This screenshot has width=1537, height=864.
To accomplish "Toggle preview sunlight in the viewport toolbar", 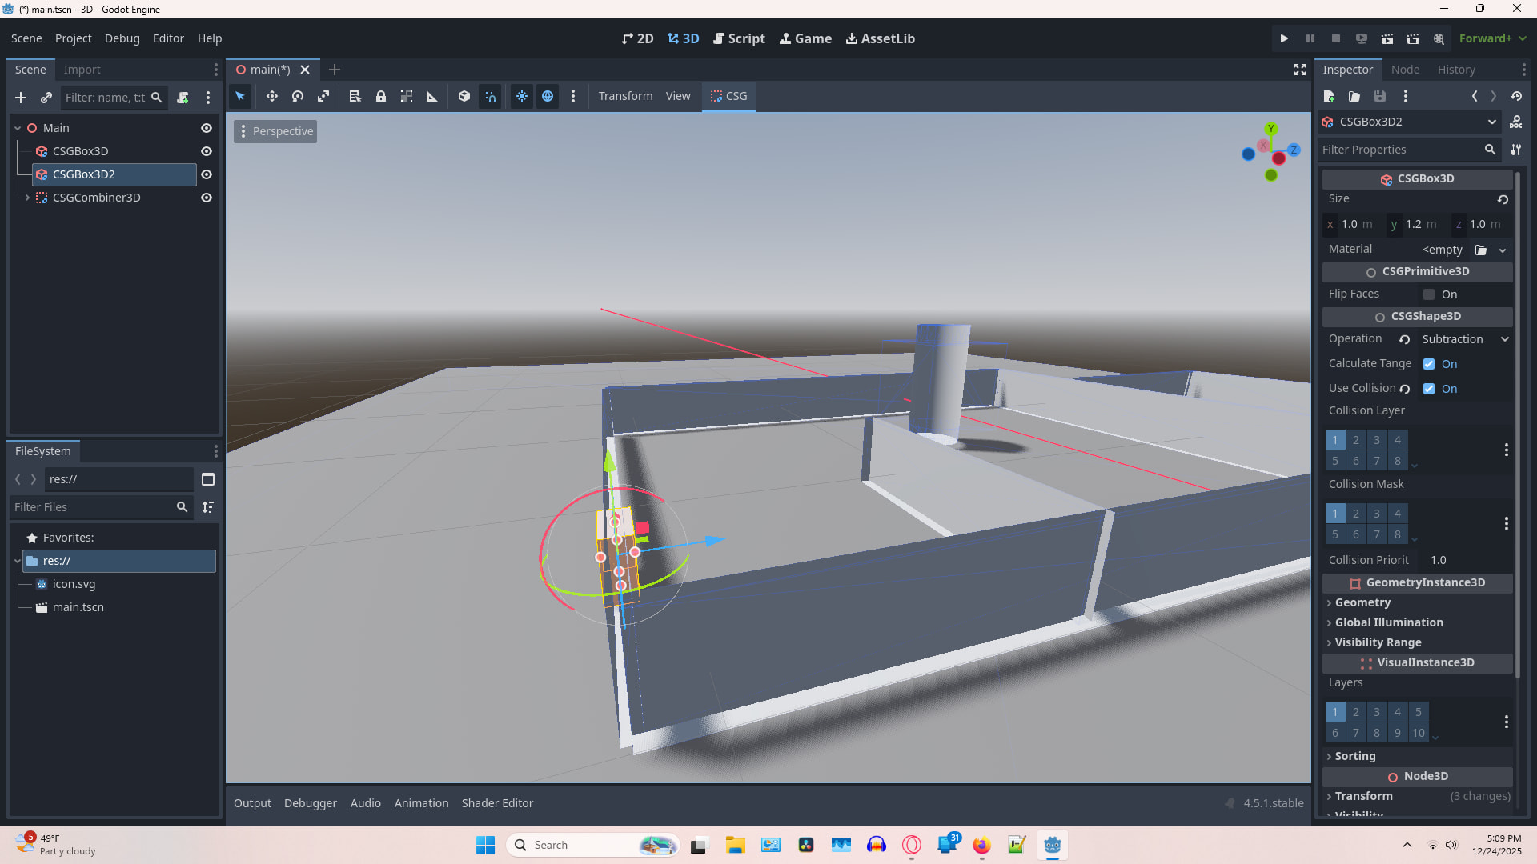I will pyautogui.click(x=522, y=96).
